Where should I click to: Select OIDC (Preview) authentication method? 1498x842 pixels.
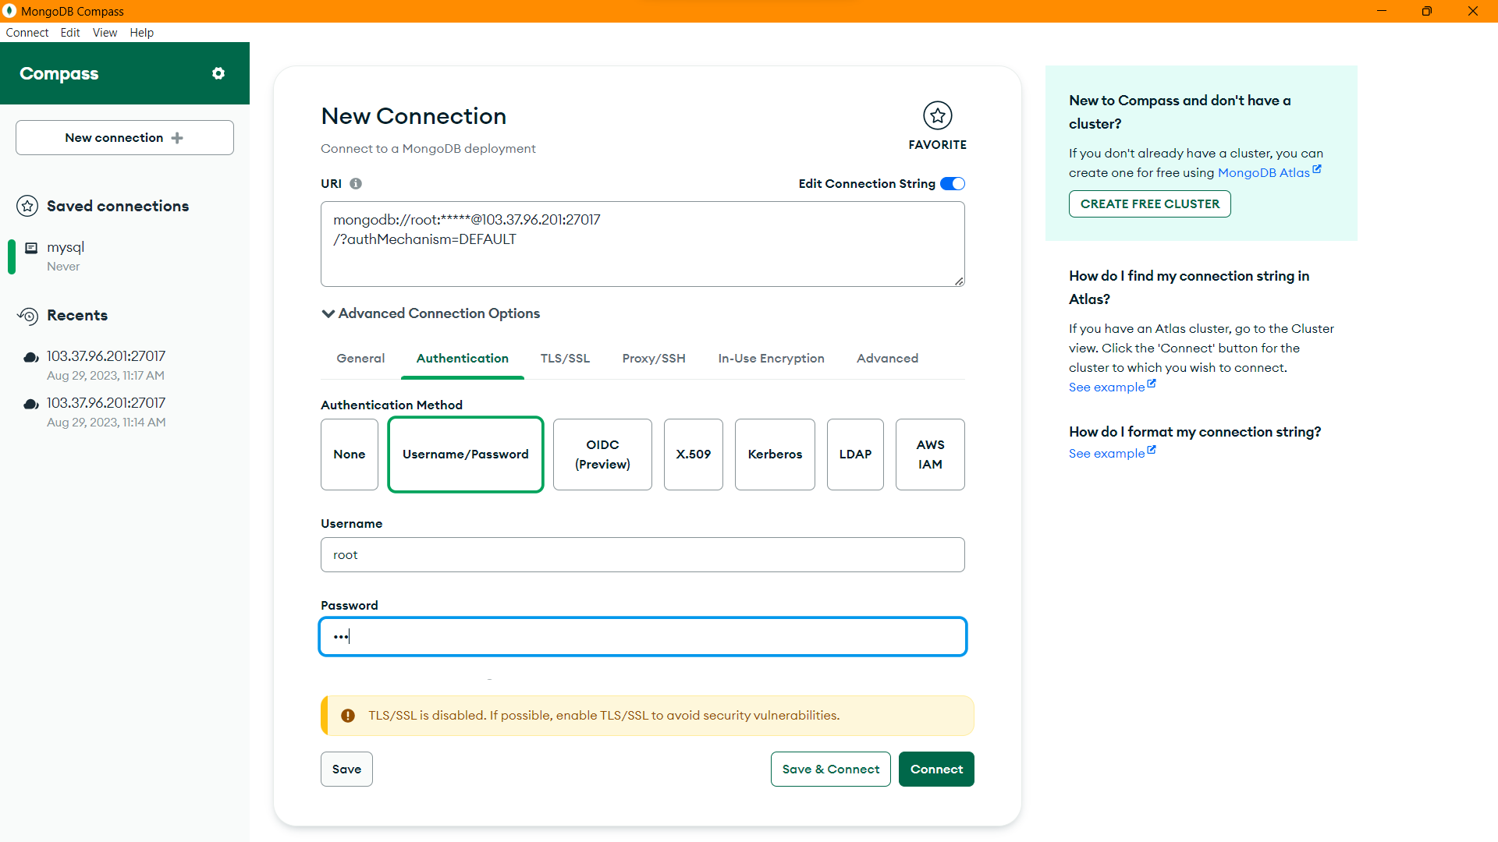point(602,455)
